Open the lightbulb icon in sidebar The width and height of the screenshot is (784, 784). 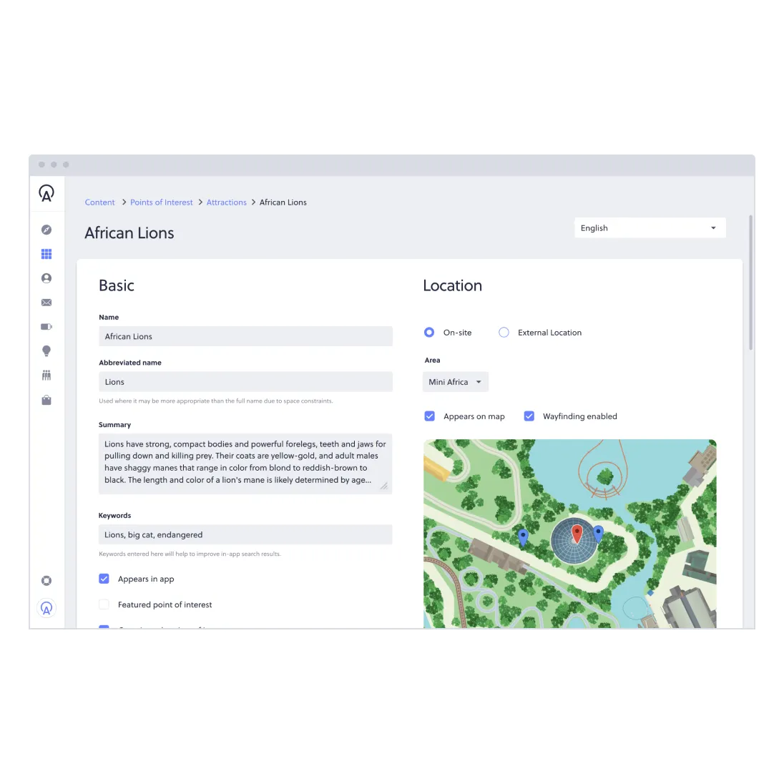46,351
